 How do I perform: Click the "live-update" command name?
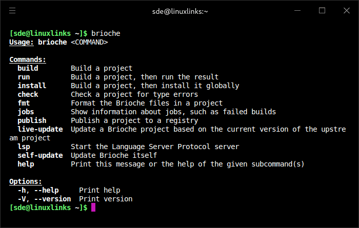click(x=40, y=129)
